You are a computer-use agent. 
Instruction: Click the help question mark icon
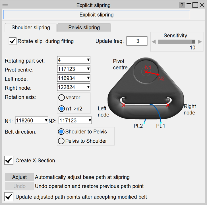coord(182,5)
